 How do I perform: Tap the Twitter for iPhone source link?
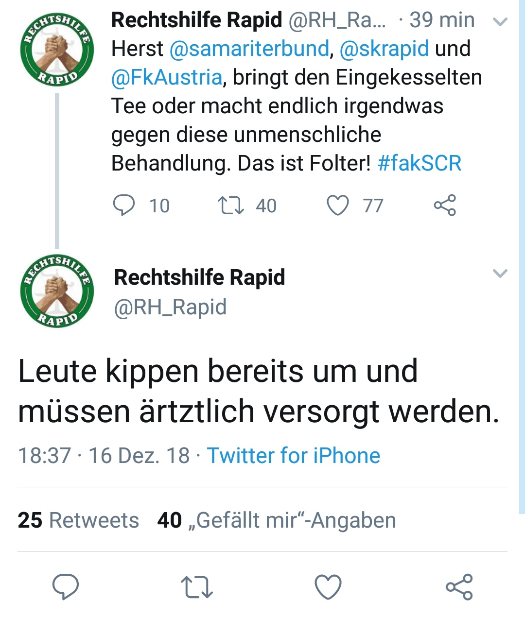(294, 456)
